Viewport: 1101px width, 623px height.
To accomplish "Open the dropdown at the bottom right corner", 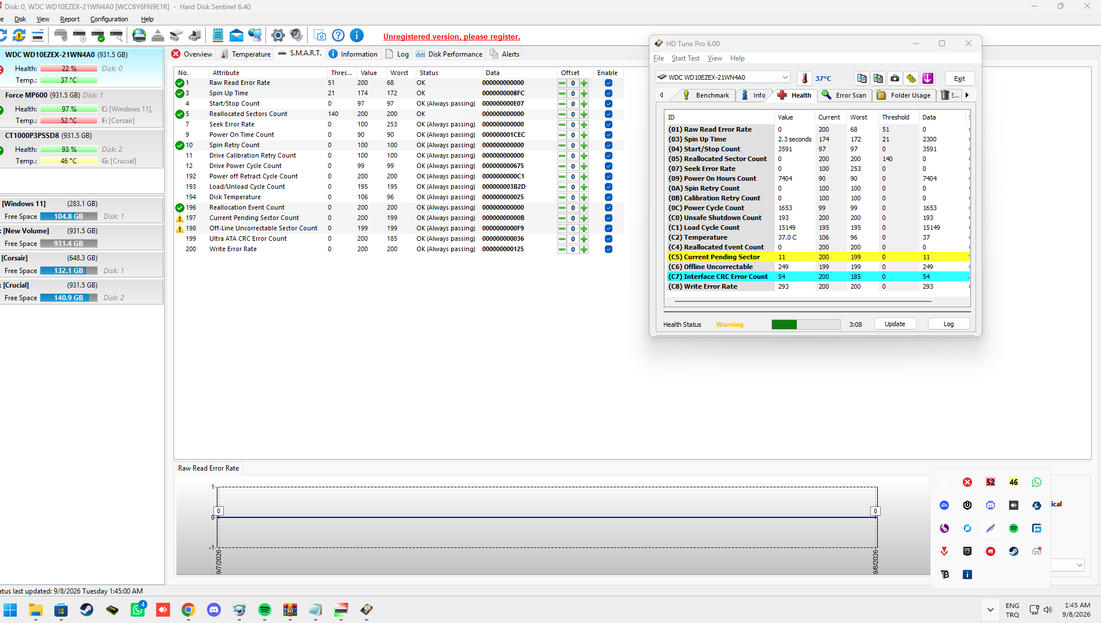I will click(1079, 565).
